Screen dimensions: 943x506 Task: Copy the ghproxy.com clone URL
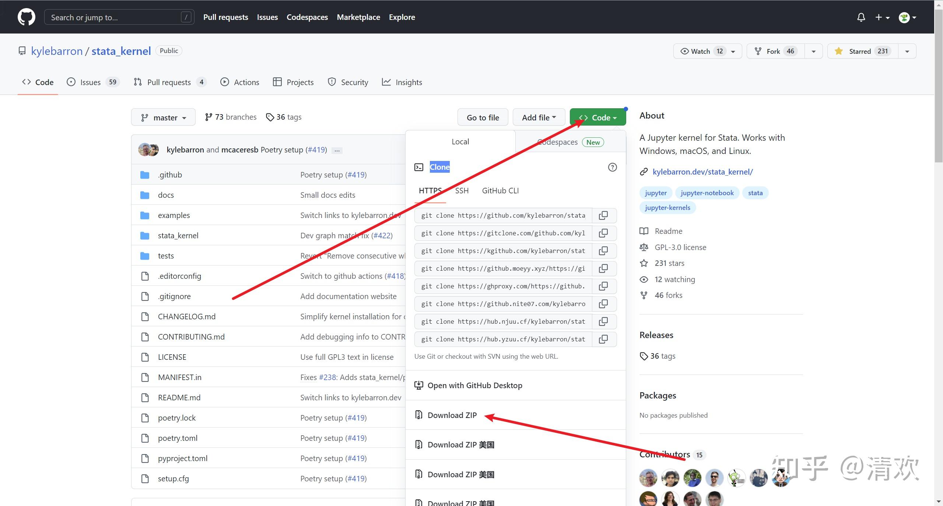[603, 286]
